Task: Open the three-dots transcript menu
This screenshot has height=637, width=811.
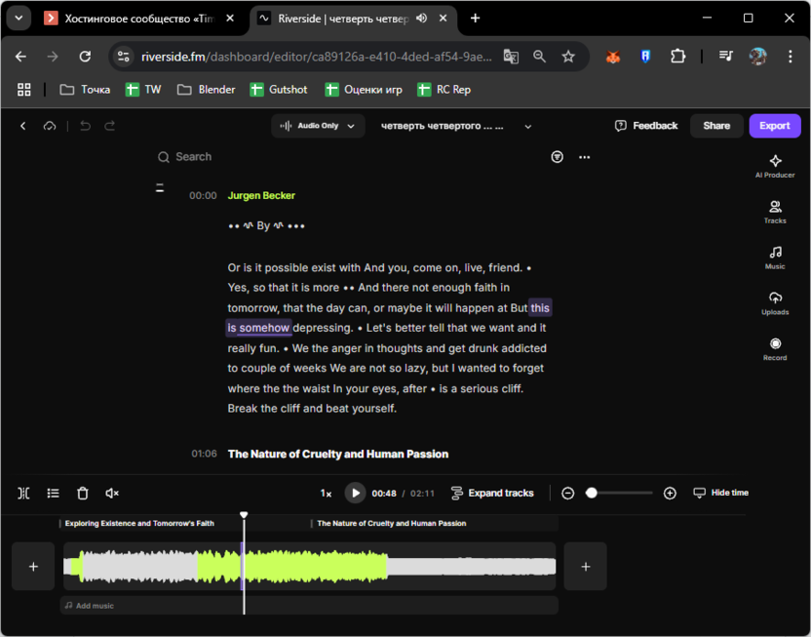Action: (584, 157)
